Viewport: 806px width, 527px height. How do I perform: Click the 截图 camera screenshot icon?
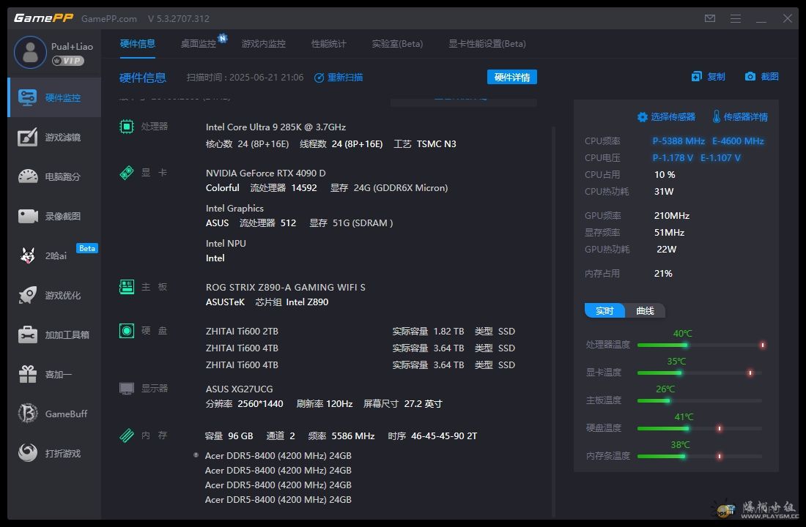point(750,77)
